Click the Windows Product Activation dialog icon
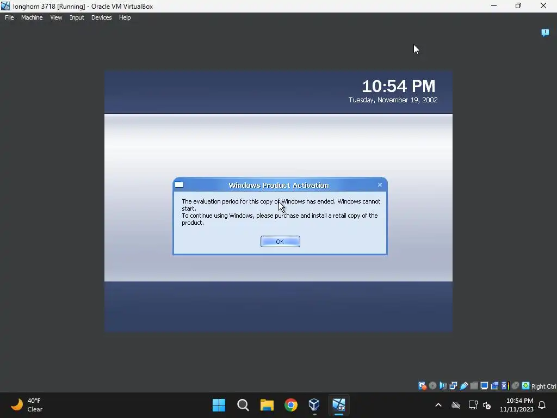Viewport: 557px width, 418px height. [179, 185]
